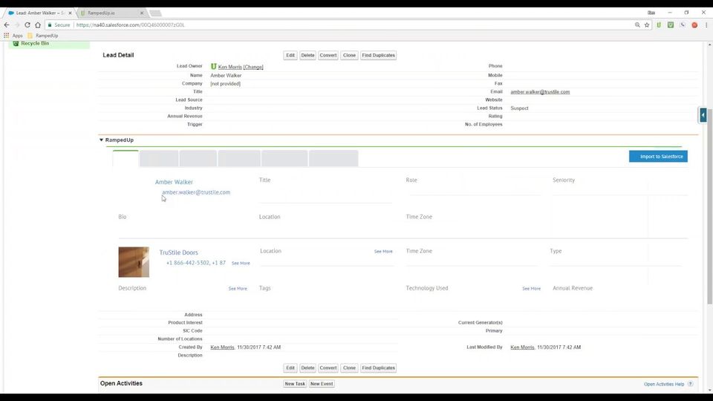Click the bottom Edit button

click(x=290, y=368)
